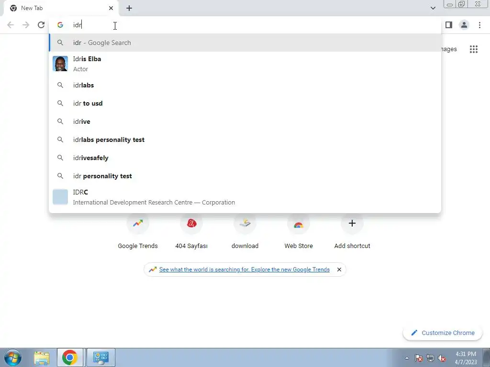Select 'idr personality test' suggestion
Image resolution: width=490 pixels, height=367 pixels.
[245, 176]
